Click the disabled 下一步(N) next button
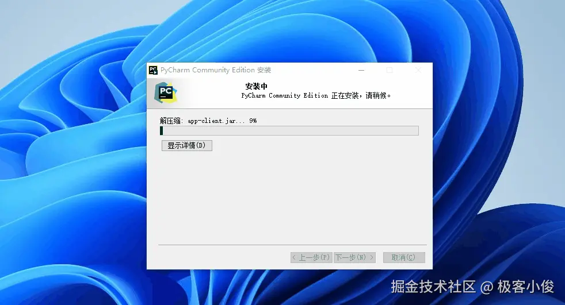The height and width of the screenshot is (305, 565). (354, 257)
